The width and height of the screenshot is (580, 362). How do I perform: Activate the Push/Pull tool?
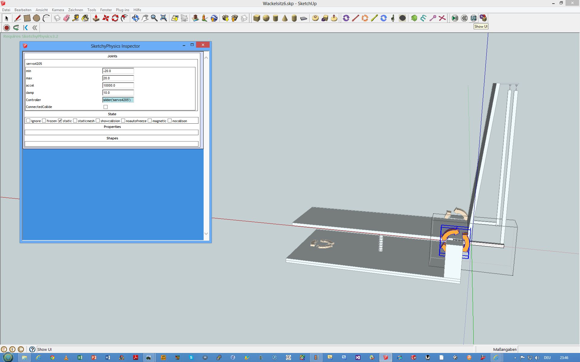(x=96, y=18)
